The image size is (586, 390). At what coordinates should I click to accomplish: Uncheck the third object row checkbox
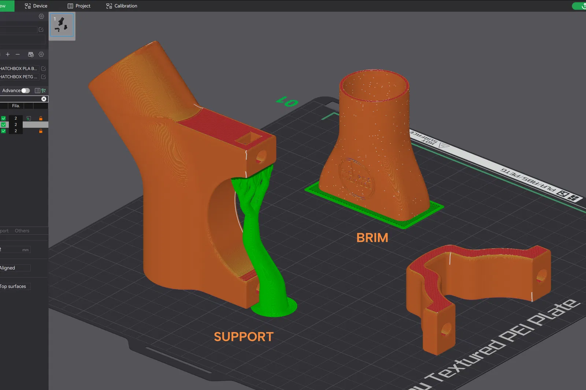point(3,131)
